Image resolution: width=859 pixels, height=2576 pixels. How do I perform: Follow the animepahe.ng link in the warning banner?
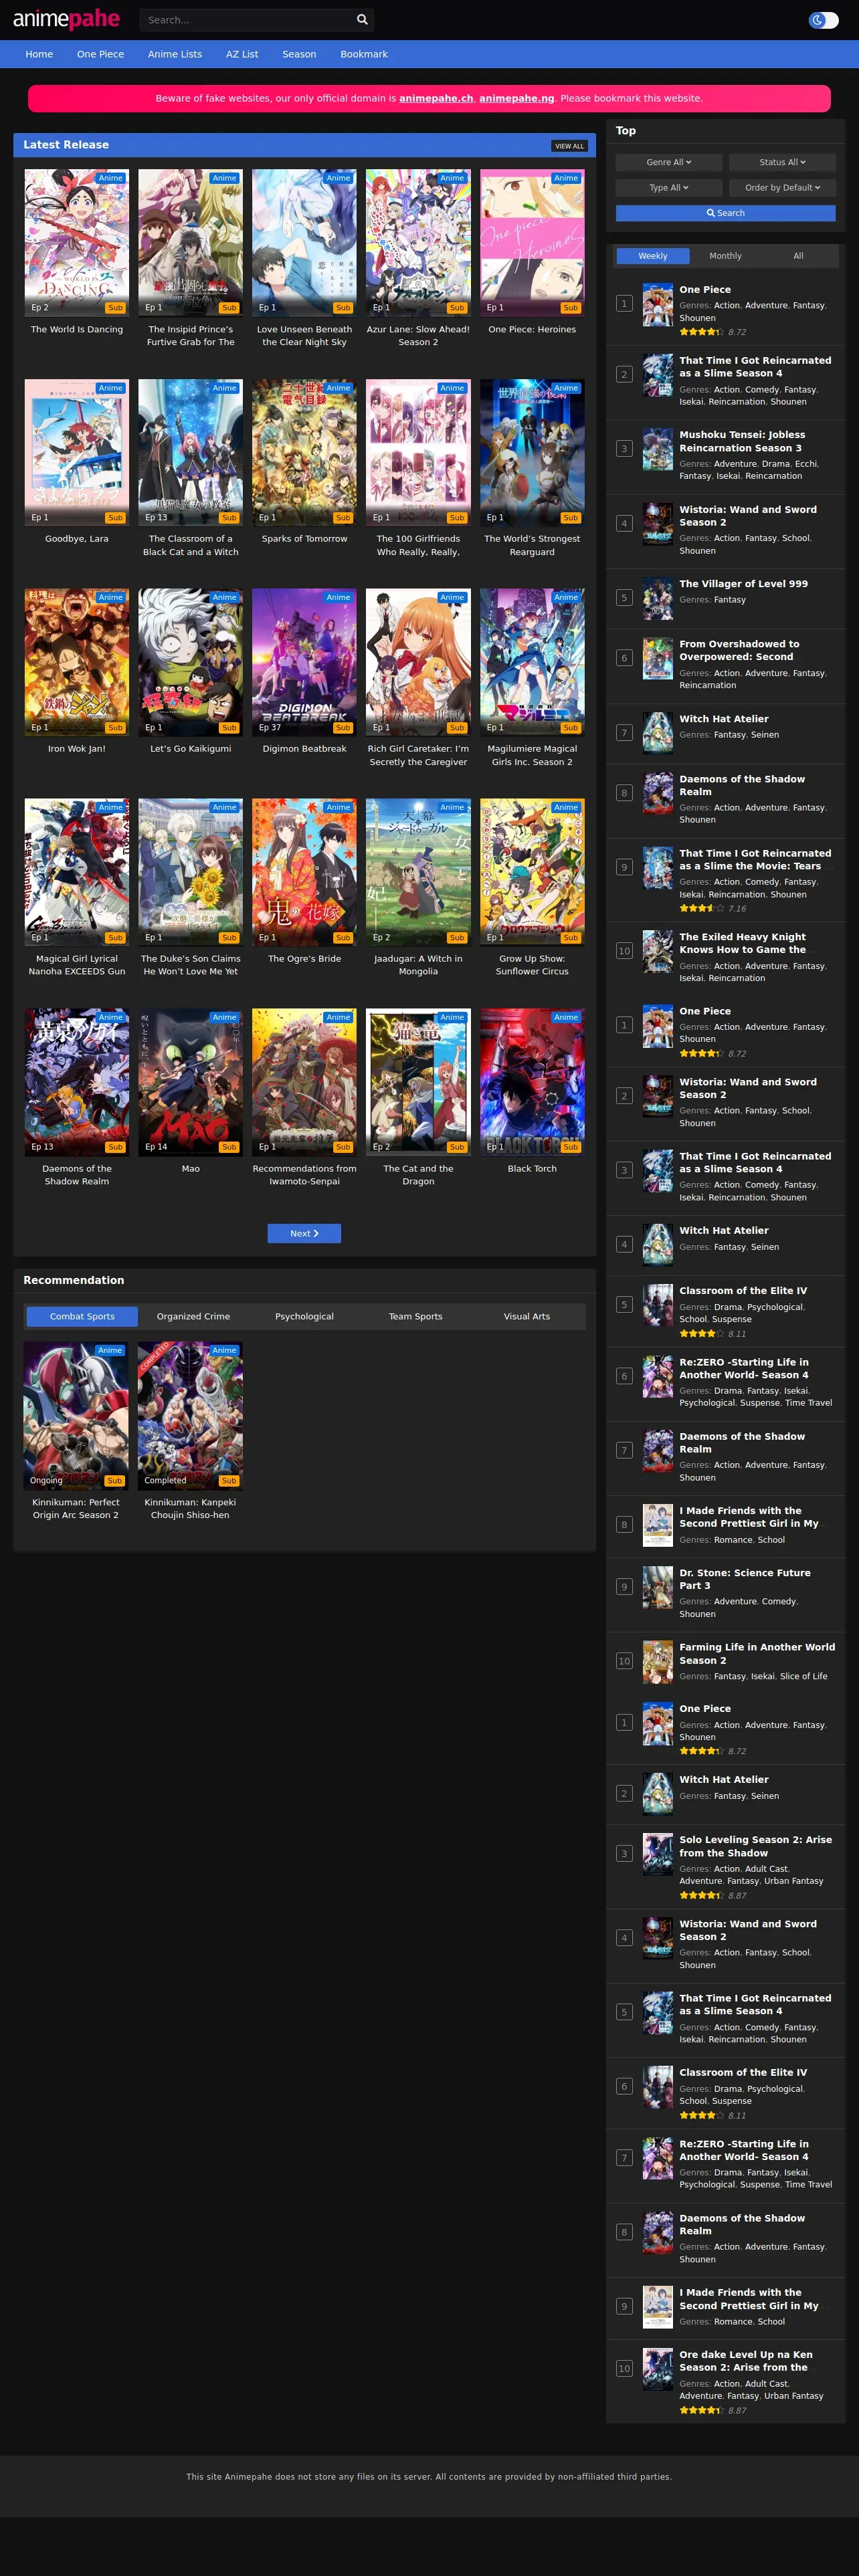[517, 98]
